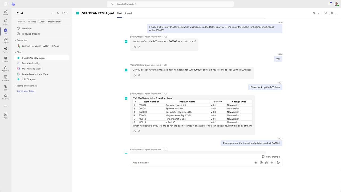Open new chat dropdown arrow
The width and height of the screenshot is (341, 192).
(x=67, y=13)
